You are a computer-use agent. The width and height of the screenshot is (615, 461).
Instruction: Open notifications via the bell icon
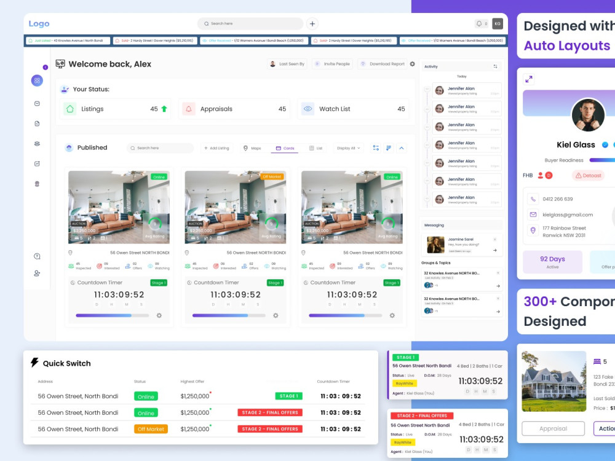pyautogui.click(x=480, y=23)
